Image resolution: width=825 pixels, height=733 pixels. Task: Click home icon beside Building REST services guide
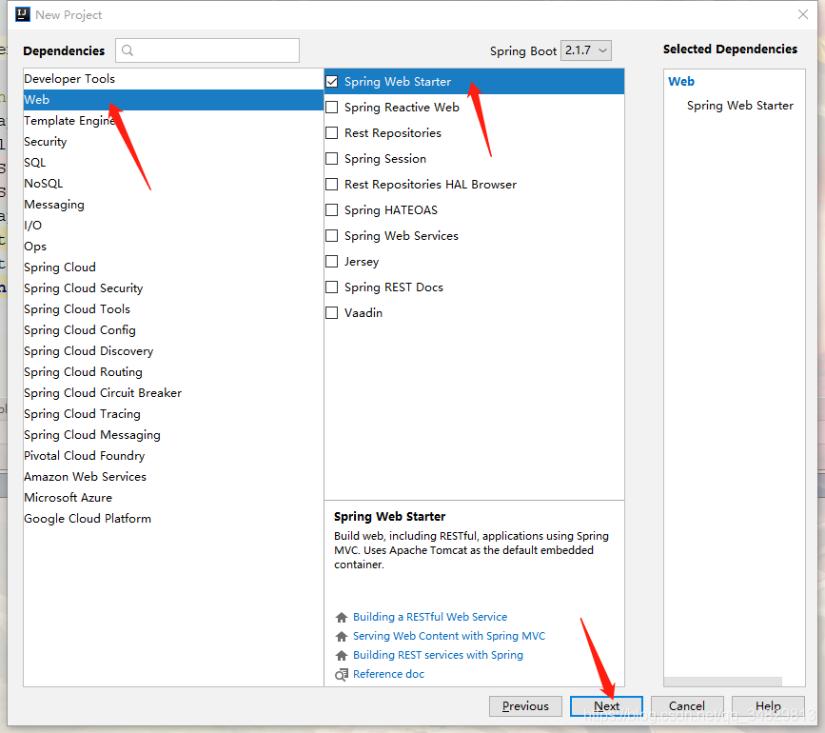click(x=342, y=655)
